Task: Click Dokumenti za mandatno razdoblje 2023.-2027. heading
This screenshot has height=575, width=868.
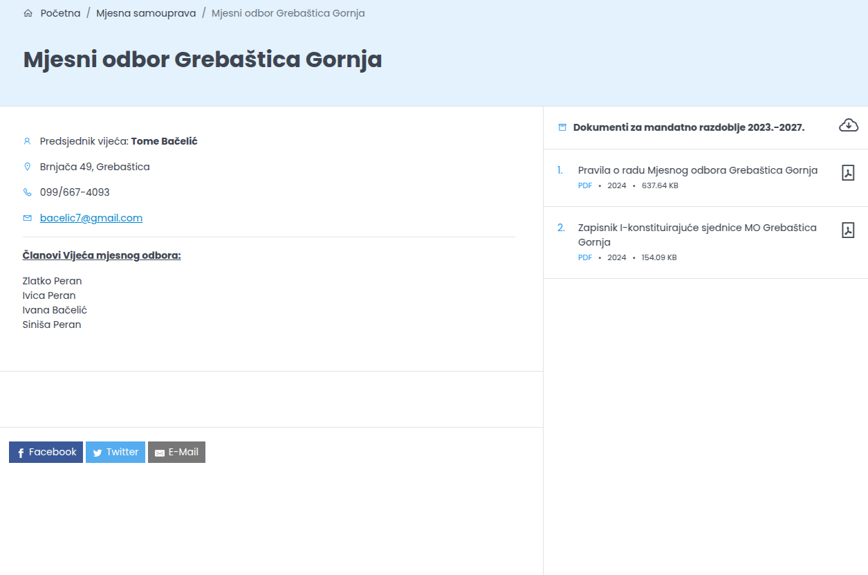Action: point(689,127)
